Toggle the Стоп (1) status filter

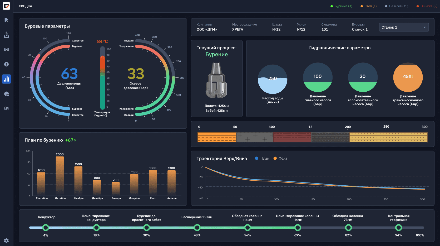368,6
